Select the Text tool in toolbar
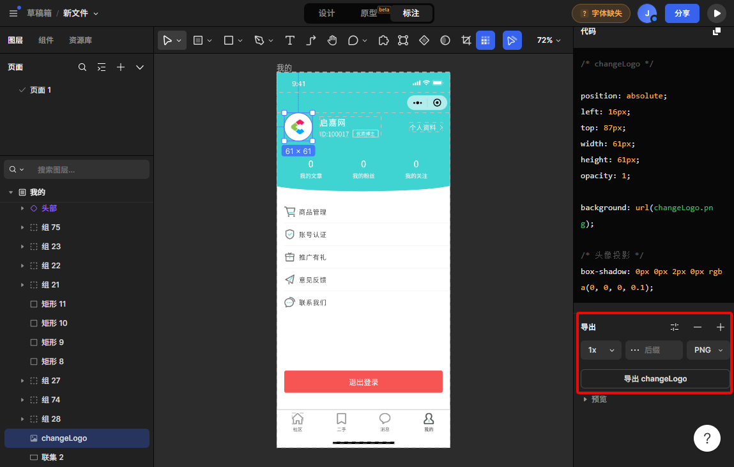The width and height of the screenshot is (734, 467). click(x=289, y=40)
